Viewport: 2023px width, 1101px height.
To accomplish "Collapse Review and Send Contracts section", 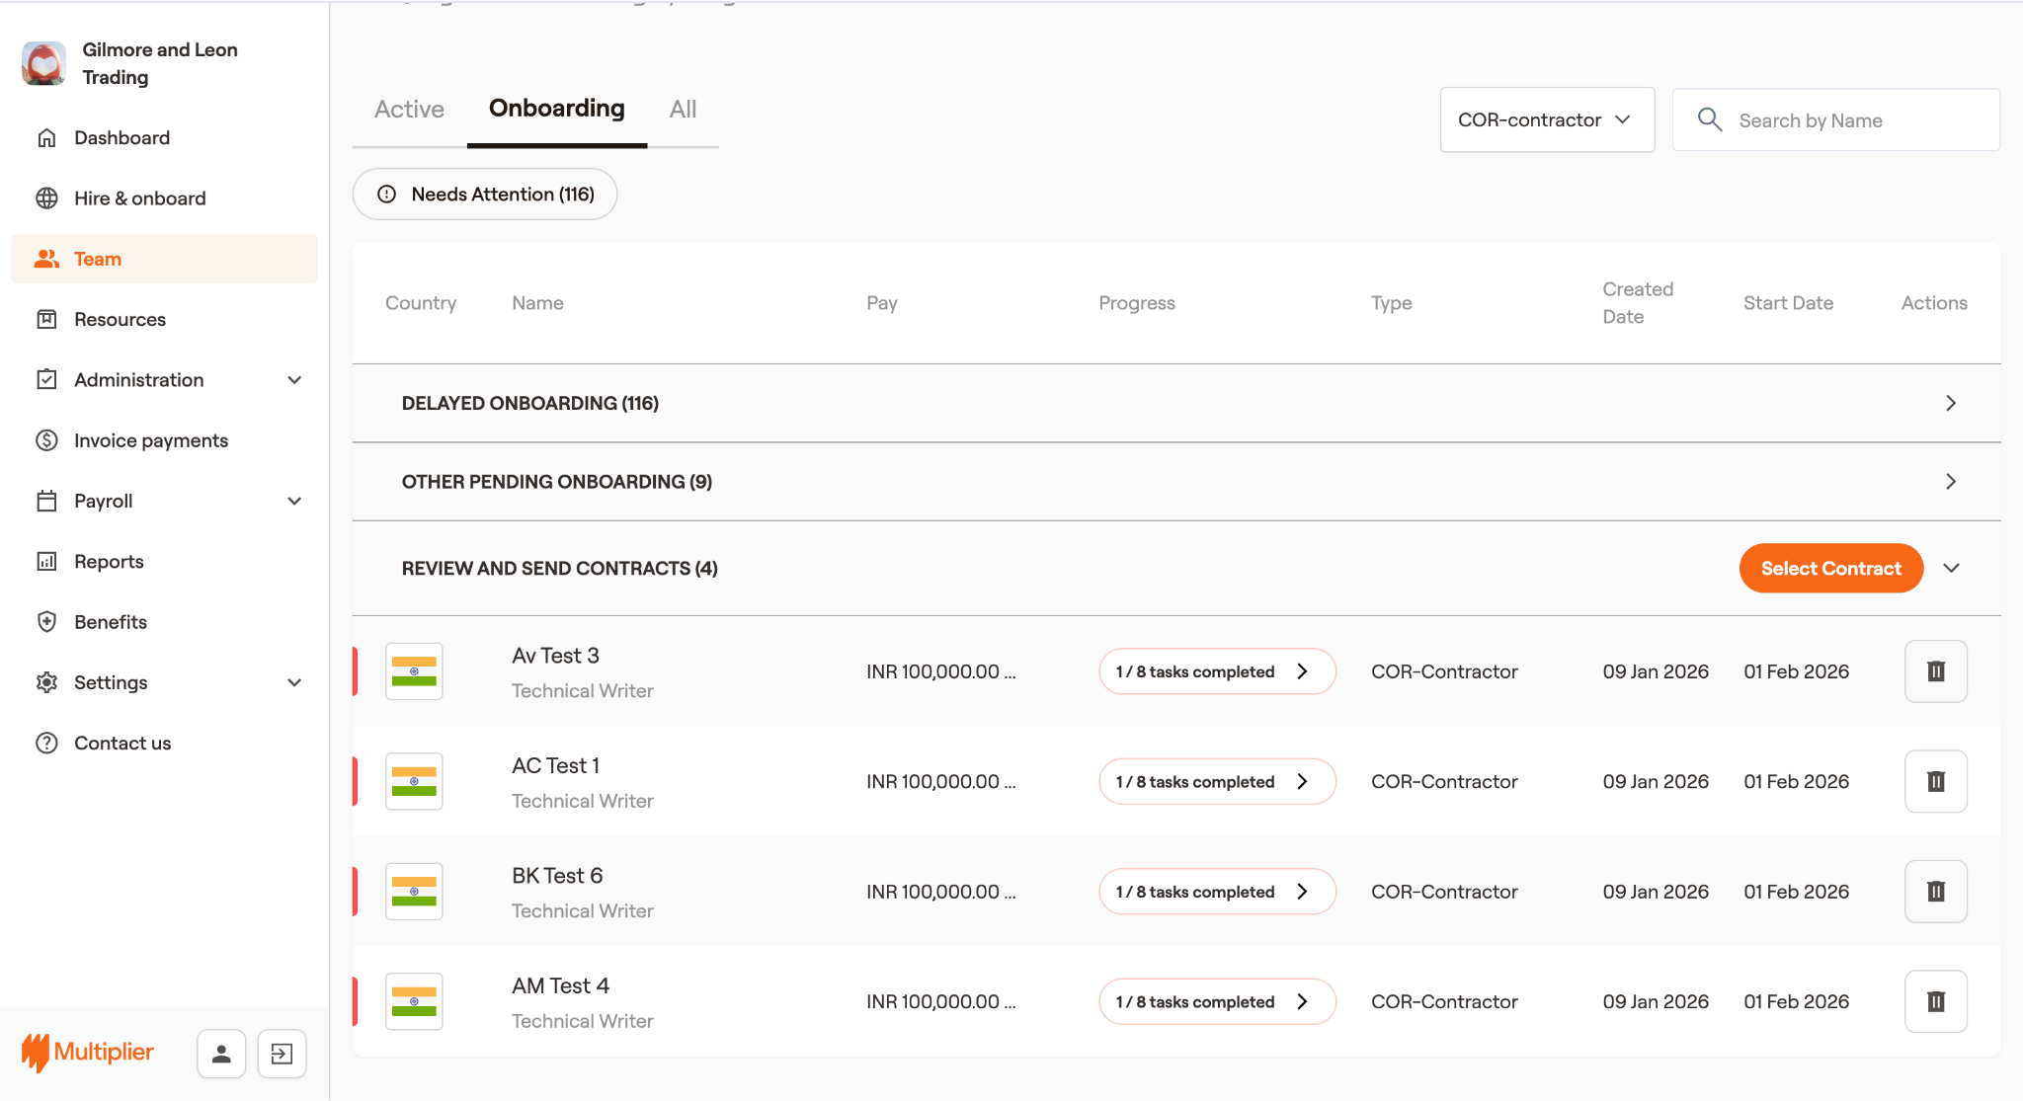I will point(1950,568).
